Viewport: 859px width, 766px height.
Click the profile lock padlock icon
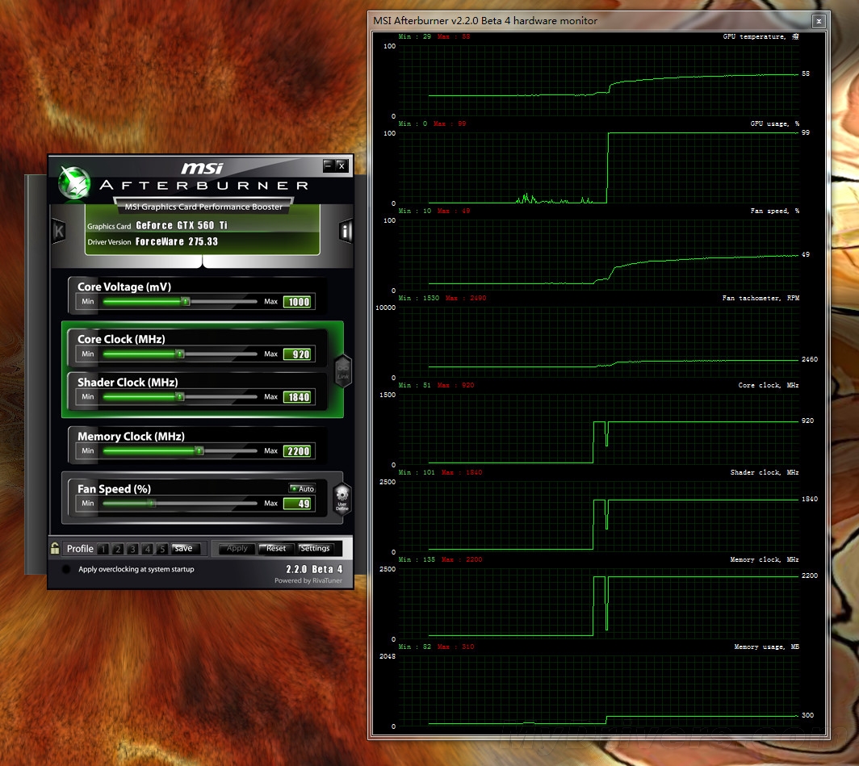click(x=55, y=548)
